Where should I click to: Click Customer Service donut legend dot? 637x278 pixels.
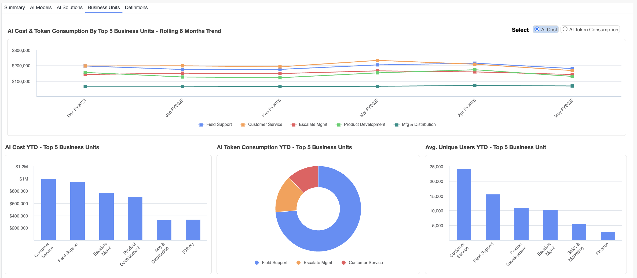343,263
